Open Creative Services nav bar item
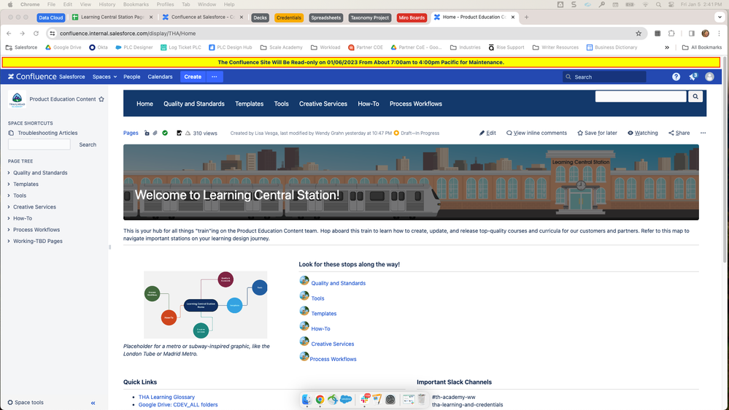The width and height of the screenshot is (729, 410). (x=323, y=104)
